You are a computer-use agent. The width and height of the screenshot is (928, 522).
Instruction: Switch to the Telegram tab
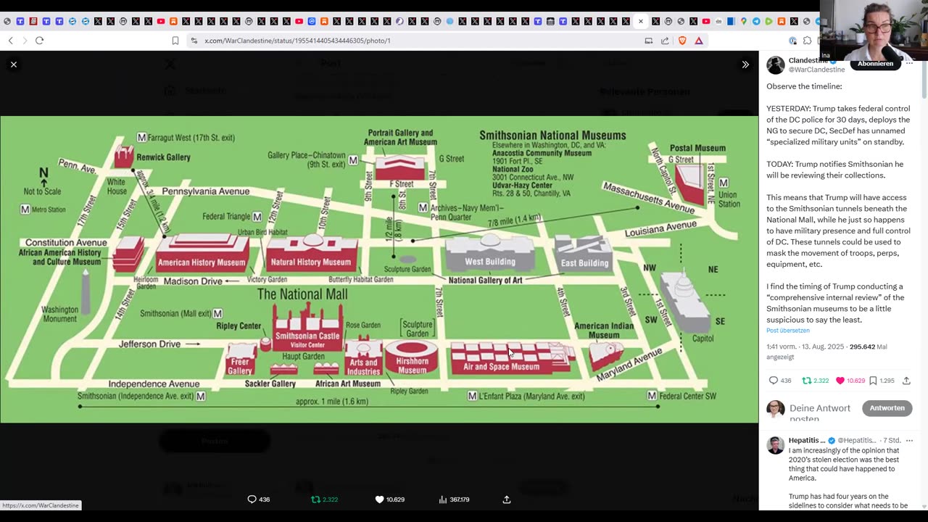click(x=756, y=21)
